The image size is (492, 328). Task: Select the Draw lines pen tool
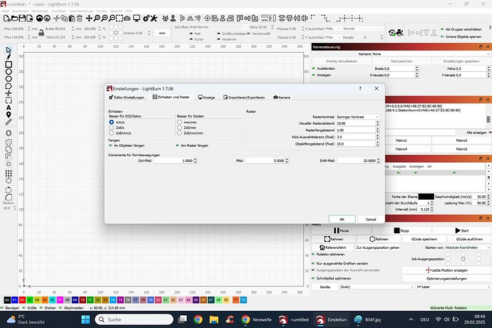click(9, 57)
